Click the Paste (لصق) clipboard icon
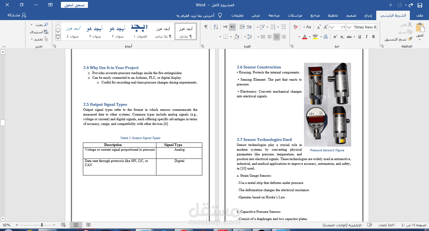 pos(420,28)
